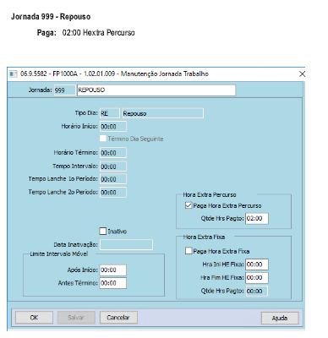Click the Tipo Dia description field Repouso
Screen dimensions: 328x338
click(162, 113)
